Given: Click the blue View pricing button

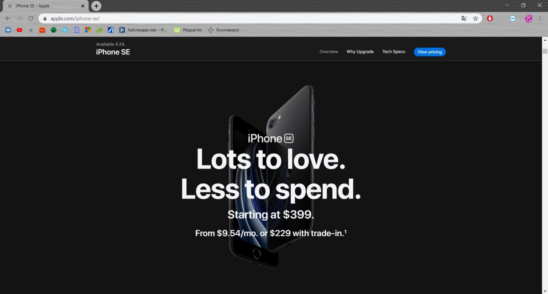Looking at the screenshot, I should [x=429, y=52].
